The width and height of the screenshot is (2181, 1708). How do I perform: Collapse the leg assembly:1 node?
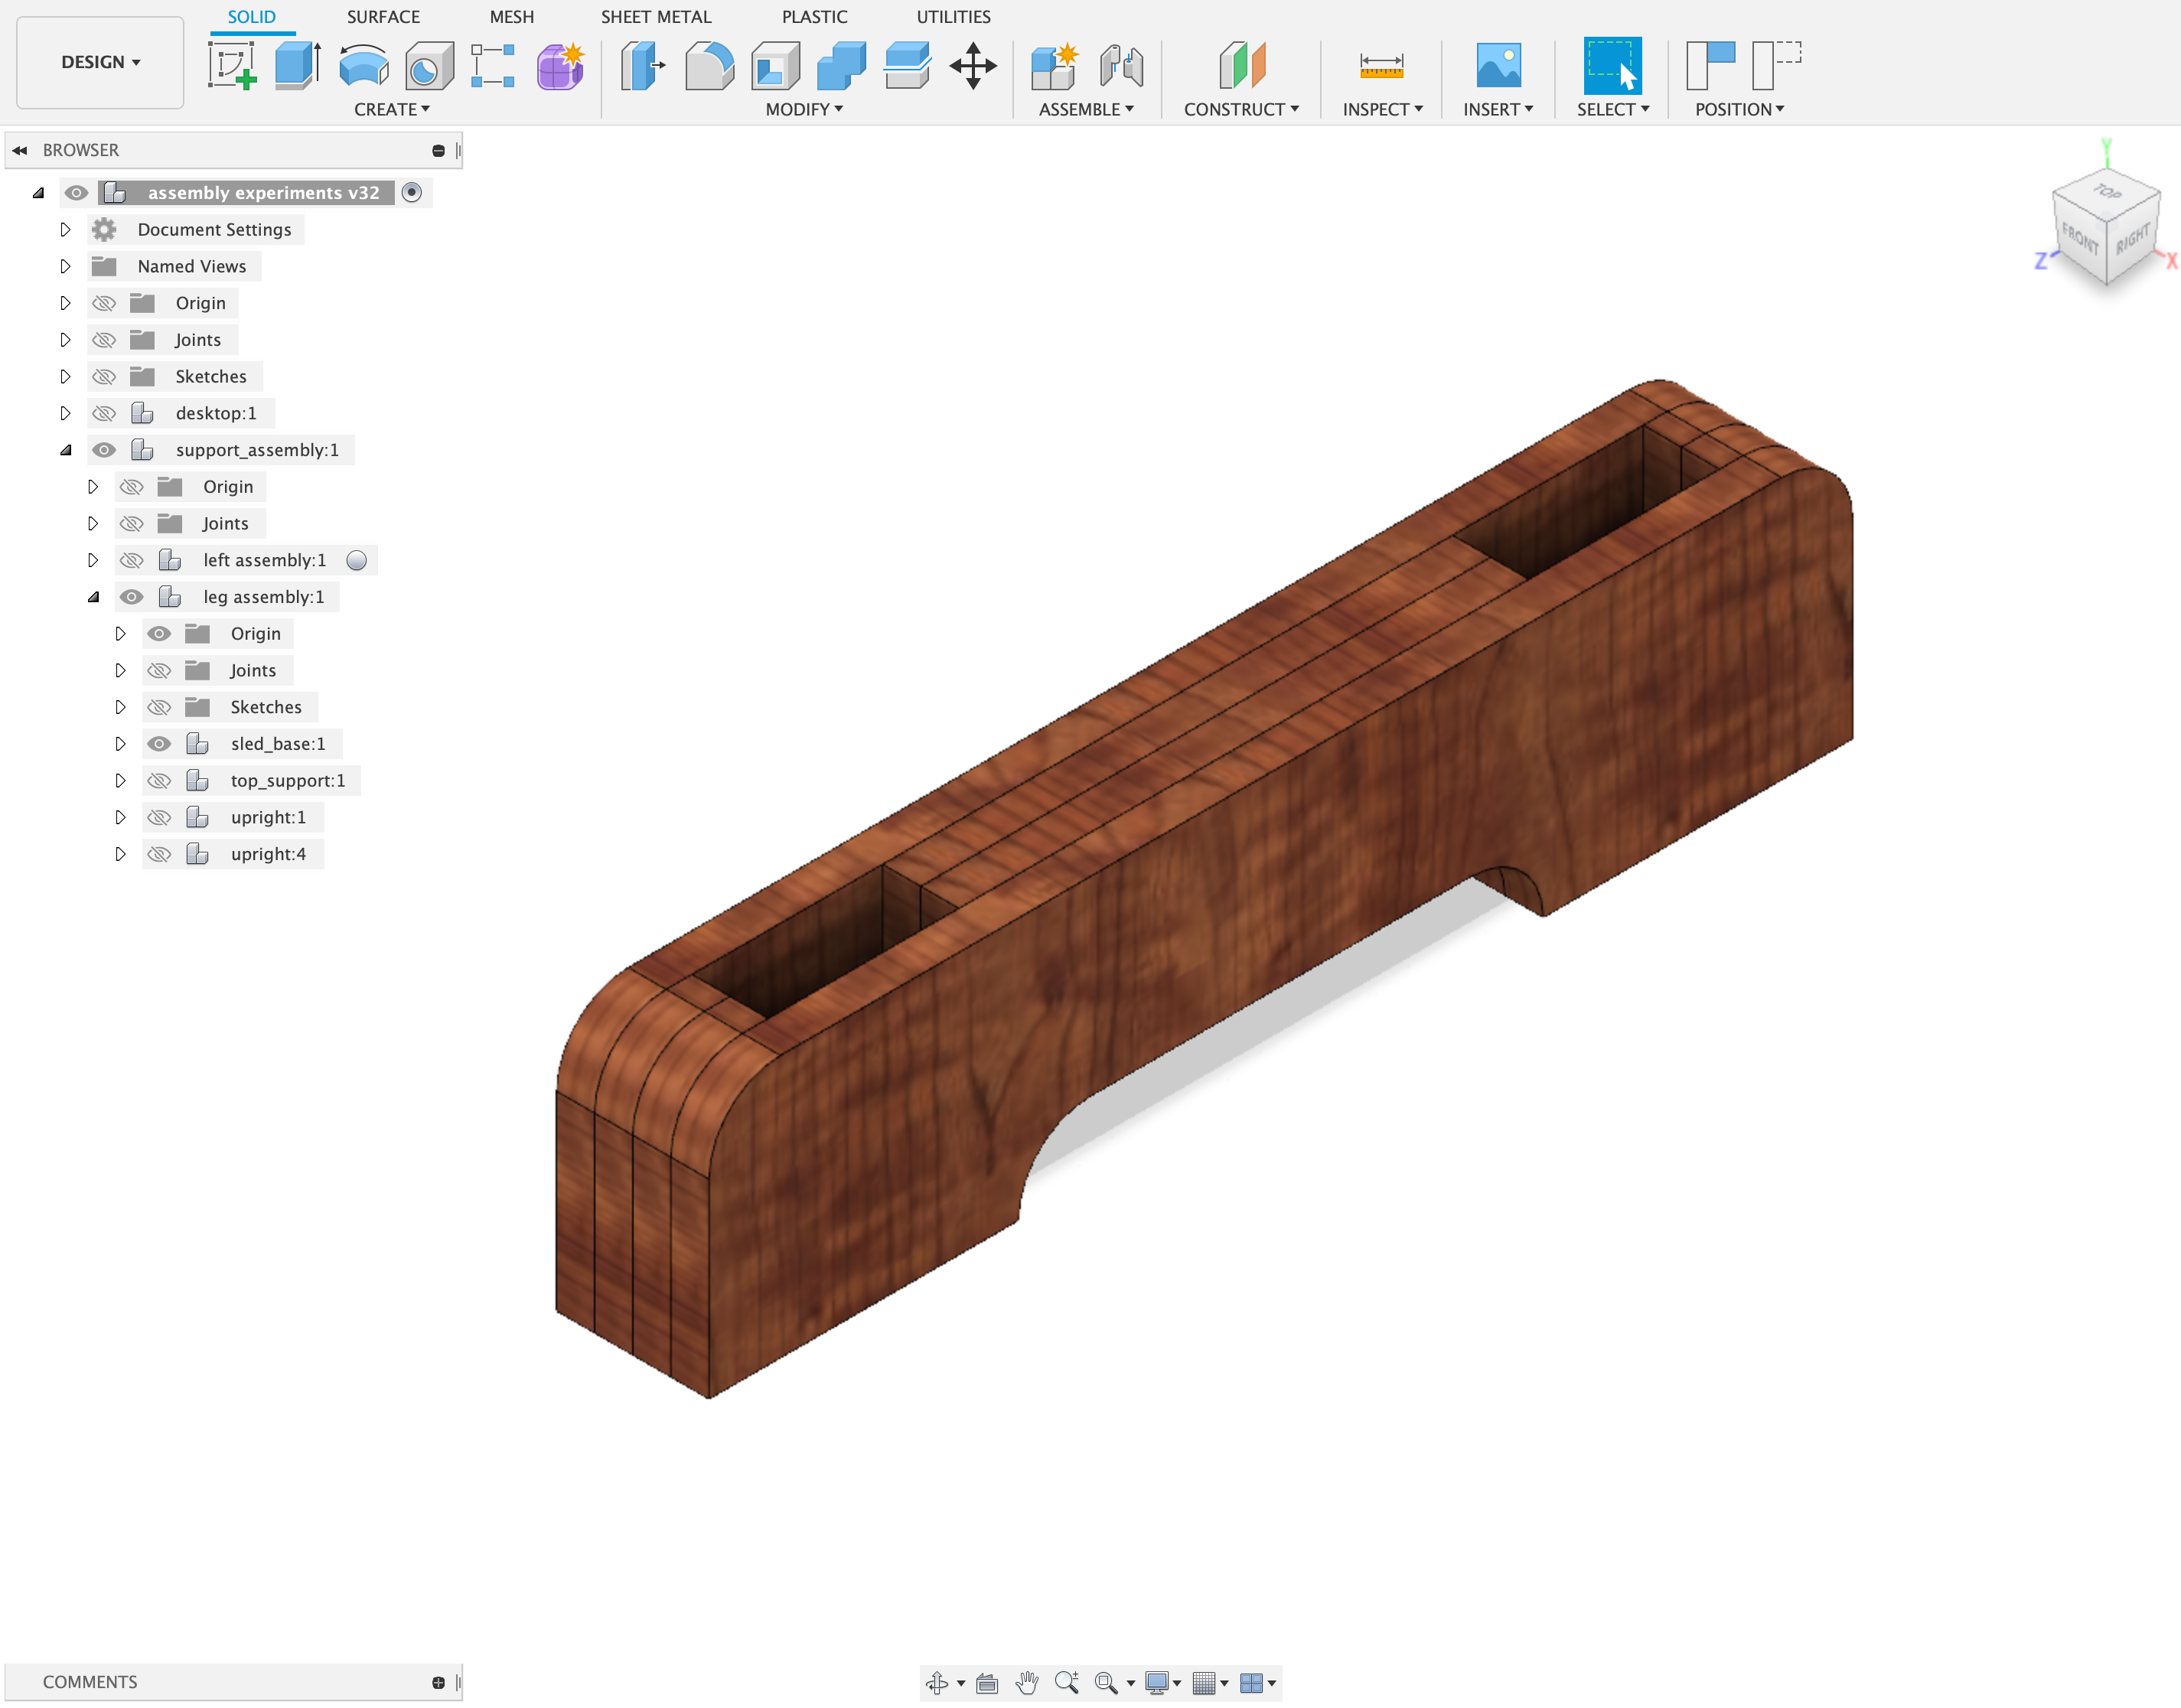(x=93, y=597)
